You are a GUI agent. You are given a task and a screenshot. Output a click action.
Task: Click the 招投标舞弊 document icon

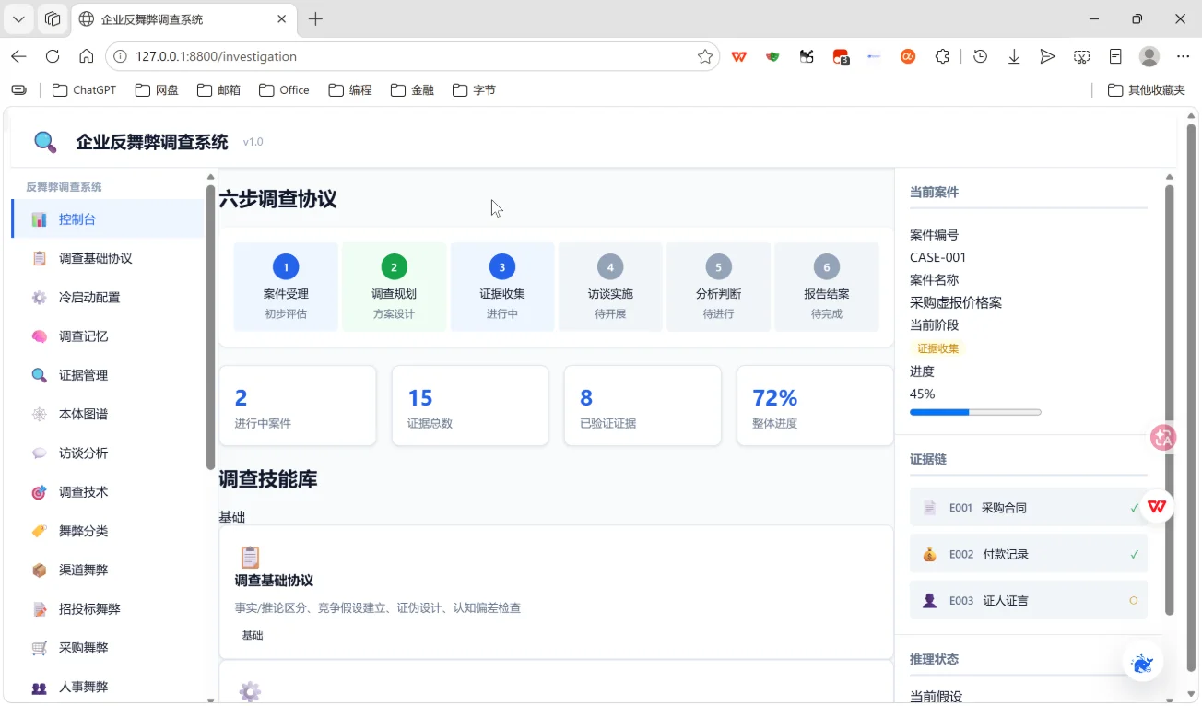point(39,609)
